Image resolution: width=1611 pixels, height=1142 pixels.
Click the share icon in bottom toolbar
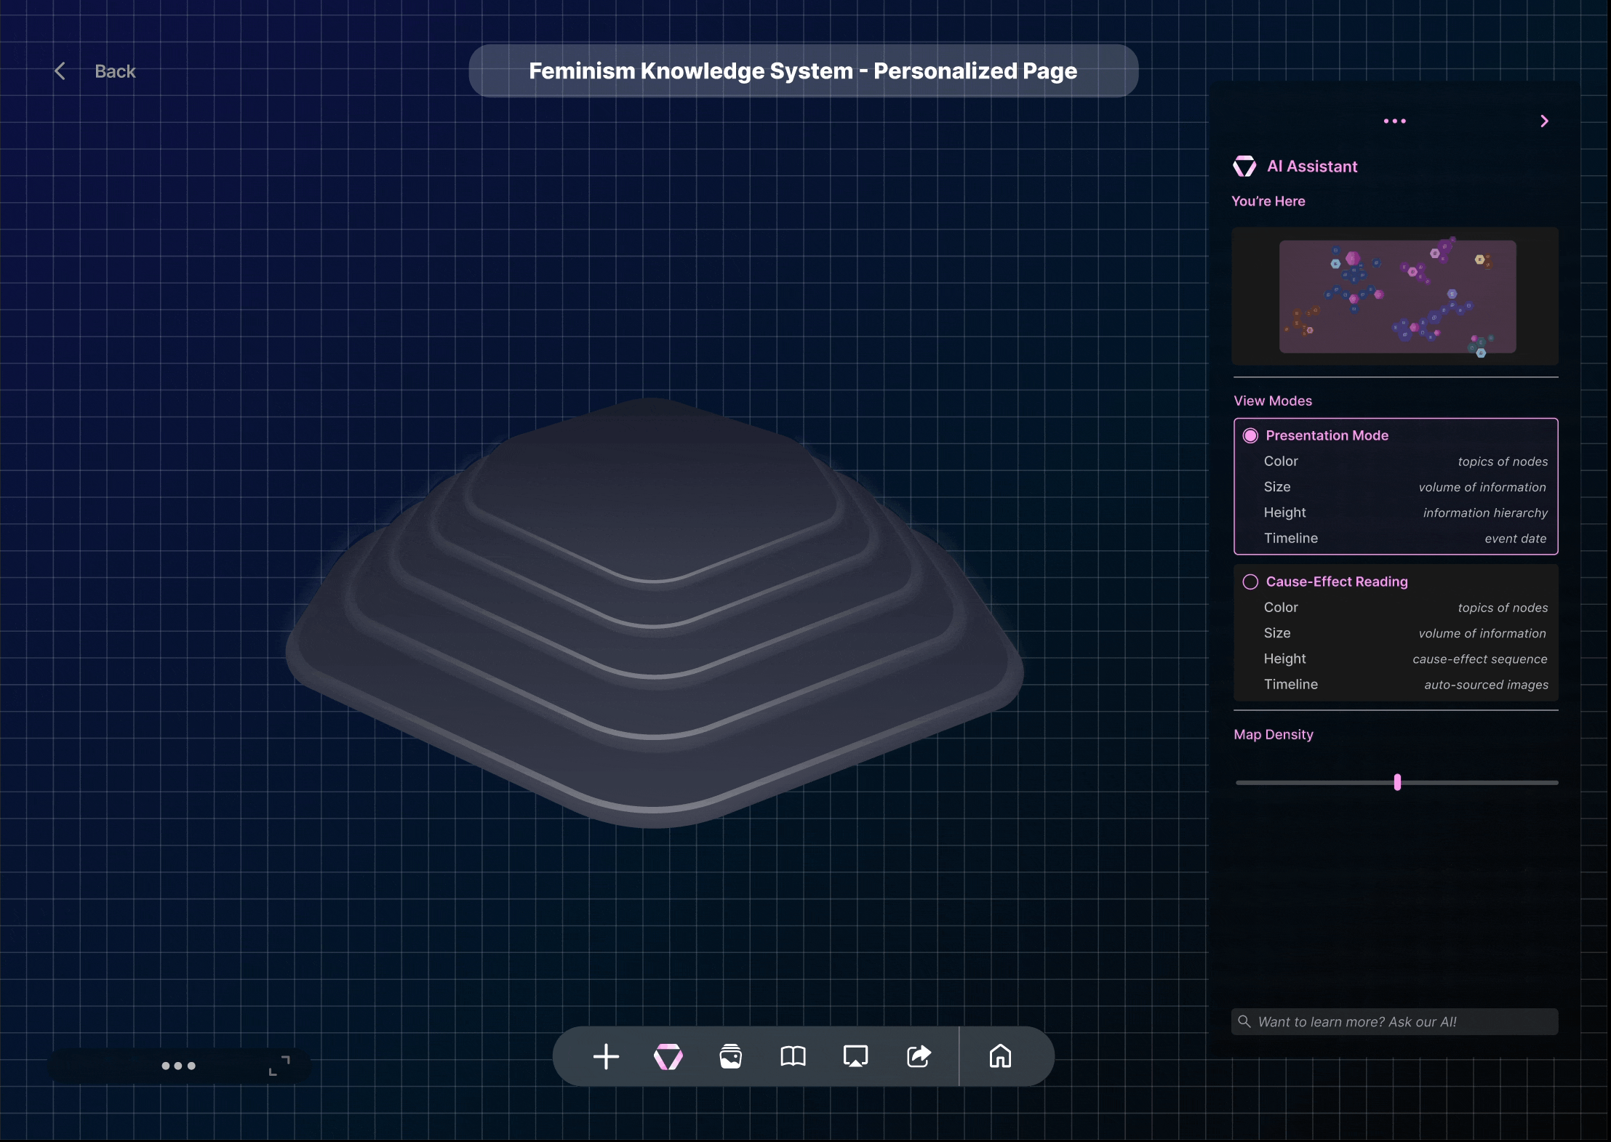pos(917,1057)
